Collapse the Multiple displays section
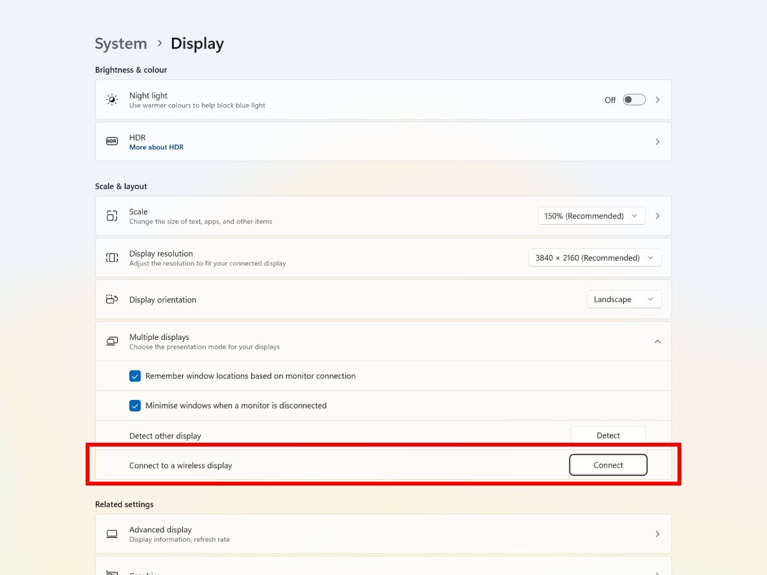Image resolution: width=767 pixels, height=575 pixels. 657,342
